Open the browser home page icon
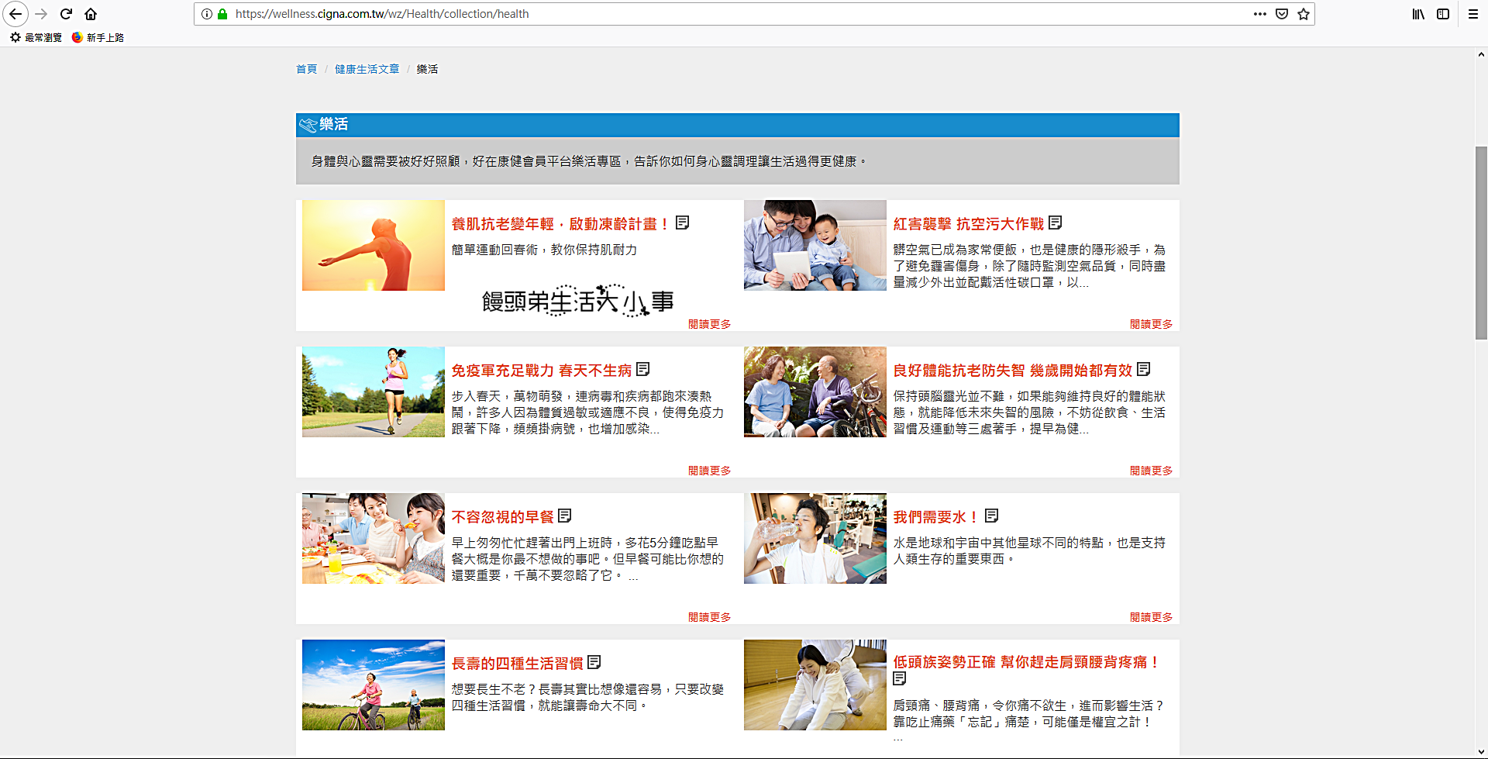This screenshot has width=1488, height=759. tap(91, 14)
